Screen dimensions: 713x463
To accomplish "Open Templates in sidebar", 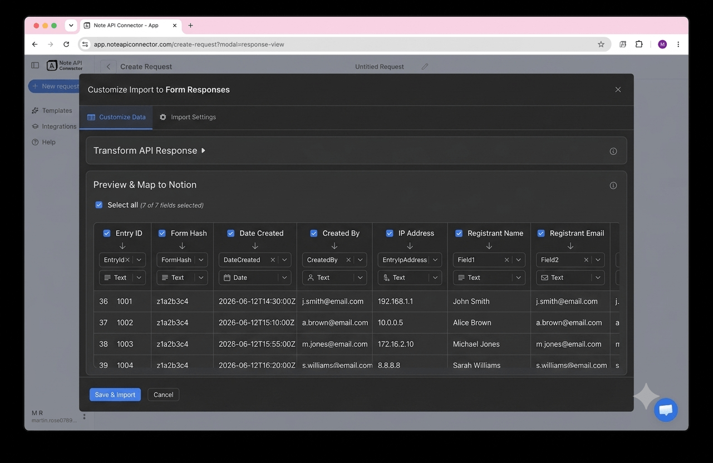I will click(52, 111).
